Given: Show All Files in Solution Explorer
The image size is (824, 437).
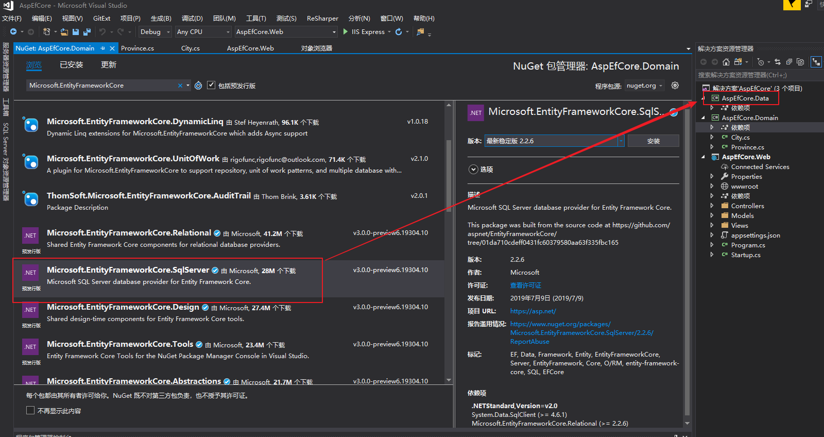Looking at the screenshot, I should (800, 62).
